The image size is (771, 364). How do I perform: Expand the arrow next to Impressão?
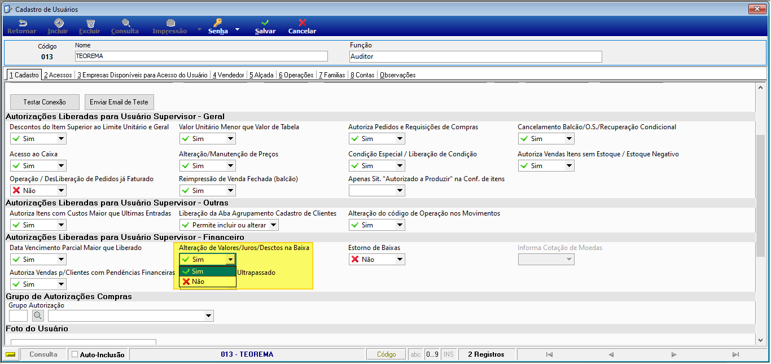point(199,29)
